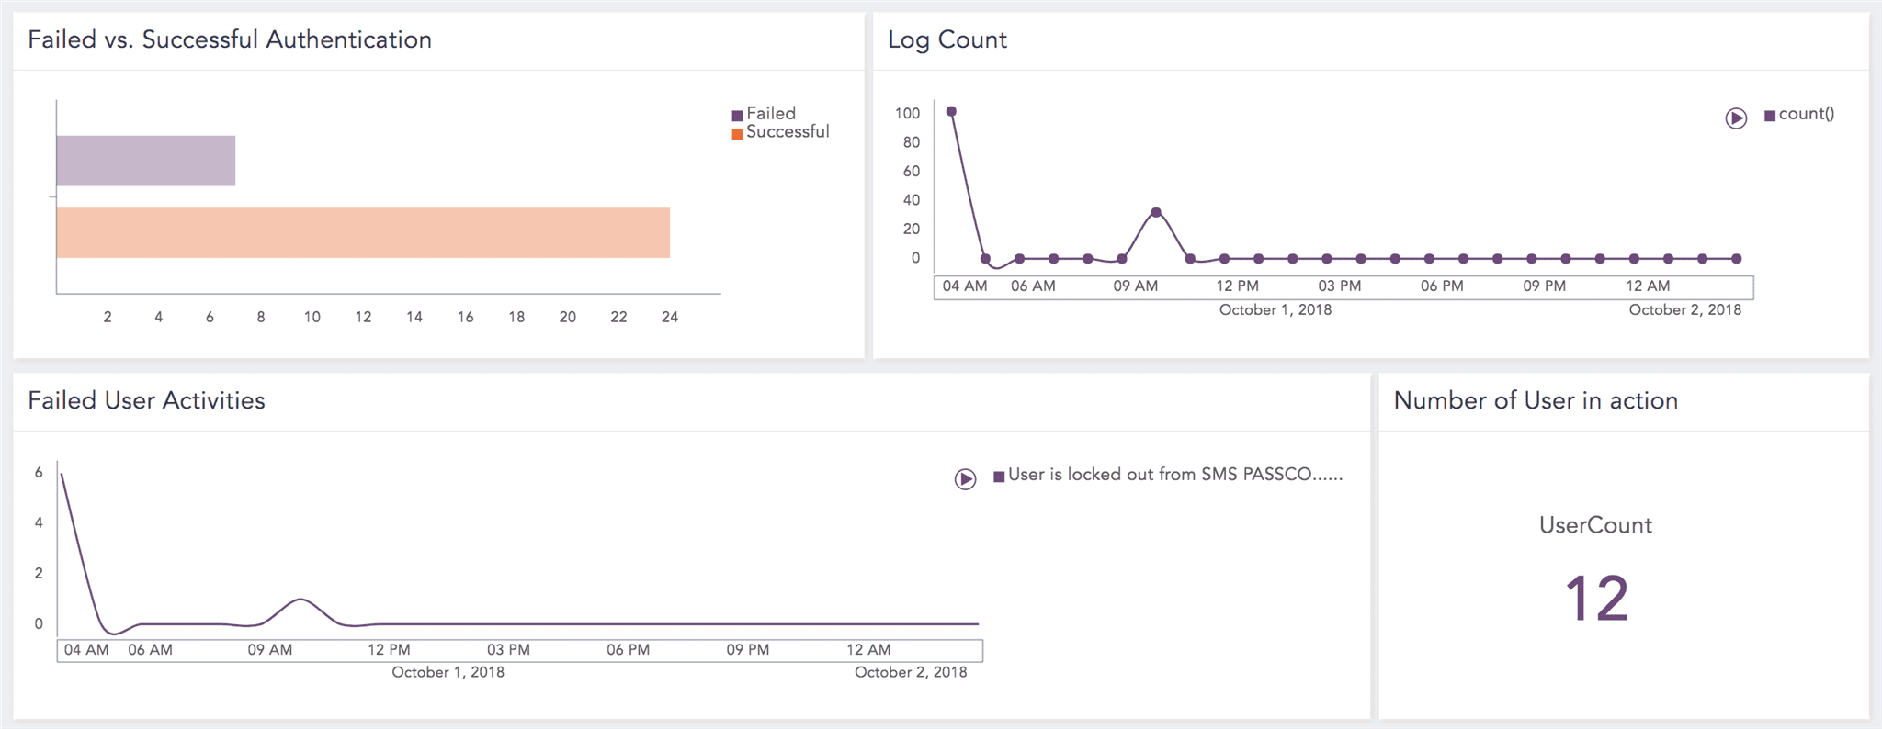Image resolution: width=1882 pixels, height=729 pixels.
Task: Click the orange Successful legend swatch
Action: pos(737,134)
